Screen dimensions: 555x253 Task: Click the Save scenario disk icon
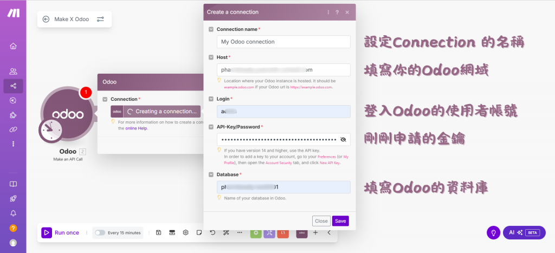pyautogui.click(x=159, y=232)
